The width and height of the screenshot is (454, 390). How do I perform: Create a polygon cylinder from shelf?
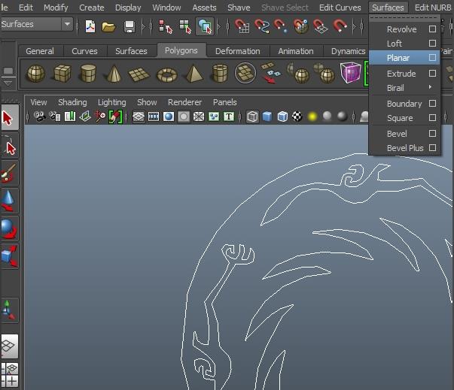click(88, 74)
